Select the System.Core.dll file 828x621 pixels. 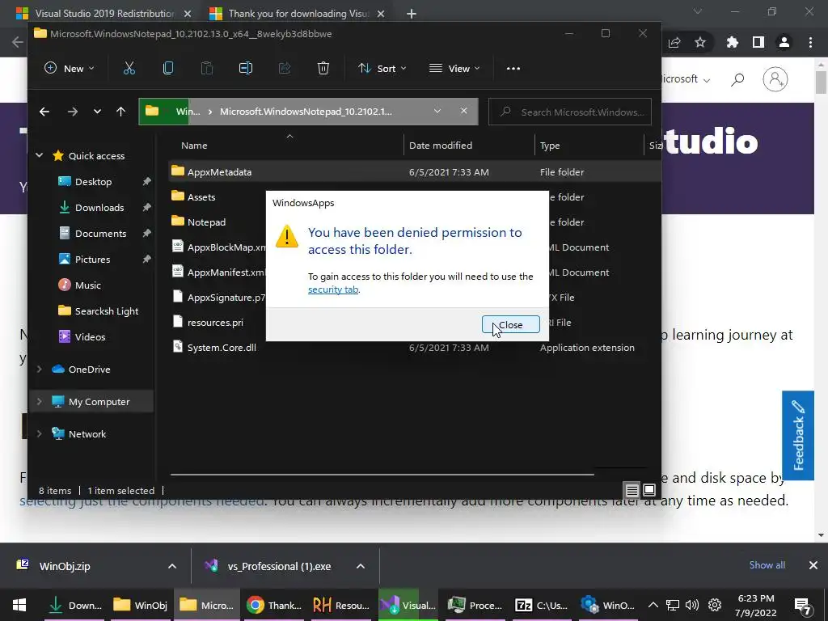coord(222,348)
